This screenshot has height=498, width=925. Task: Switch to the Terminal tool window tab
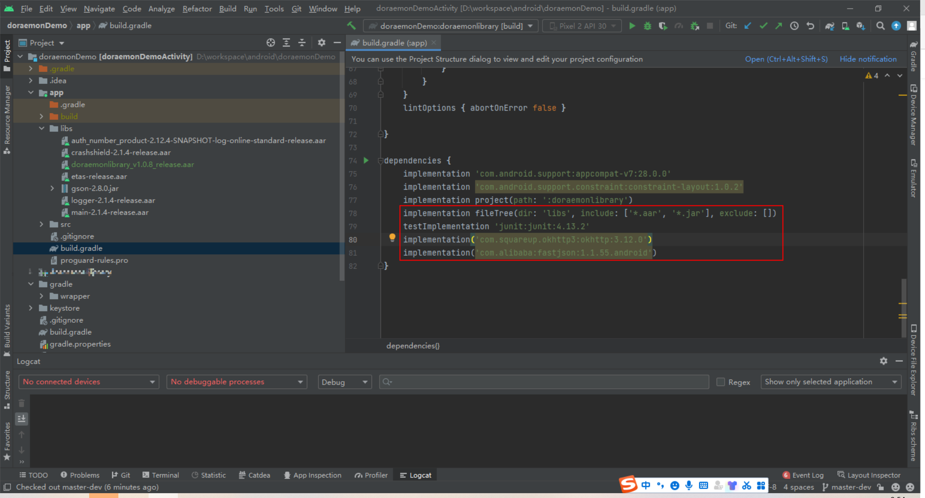point(161,475)
